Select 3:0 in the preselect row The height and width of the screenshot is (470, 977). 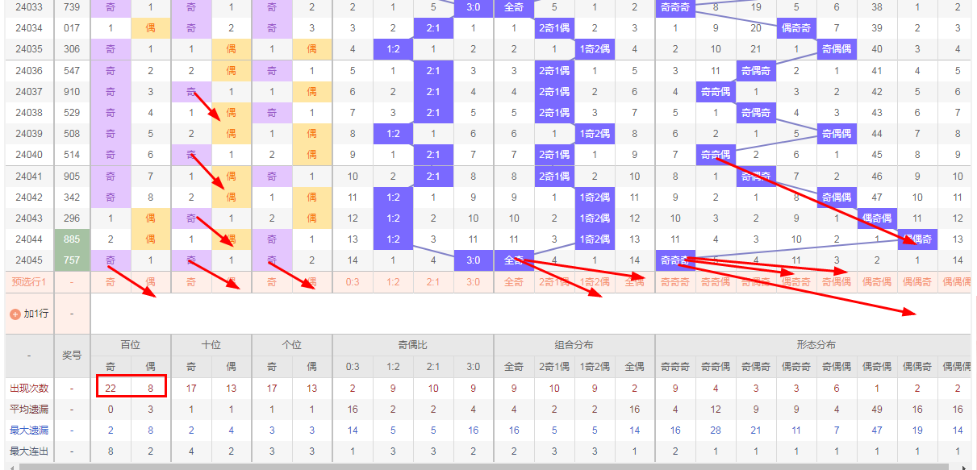pos(474,282)
